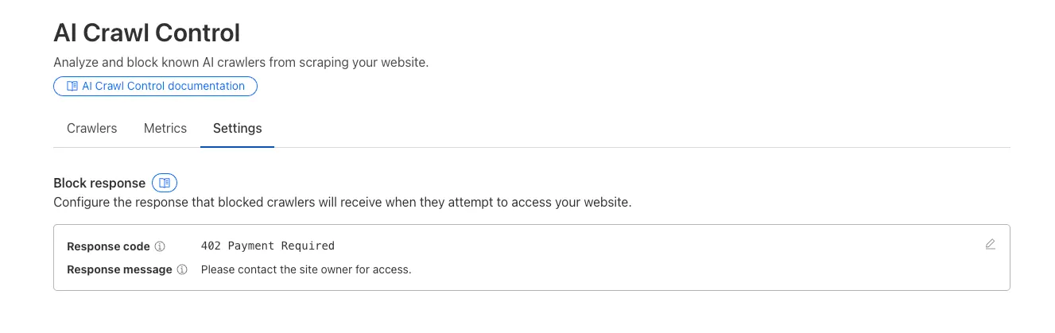Click the book icon in the documentation button
This screenshot has height=333, width=1055.
72,86
